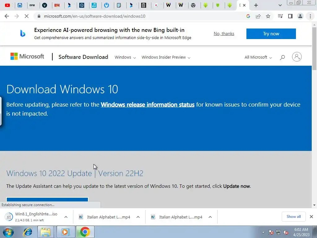Click the feedback tab on left edge
Viewport: 317px width, 238px height.
tap(1, 111)
